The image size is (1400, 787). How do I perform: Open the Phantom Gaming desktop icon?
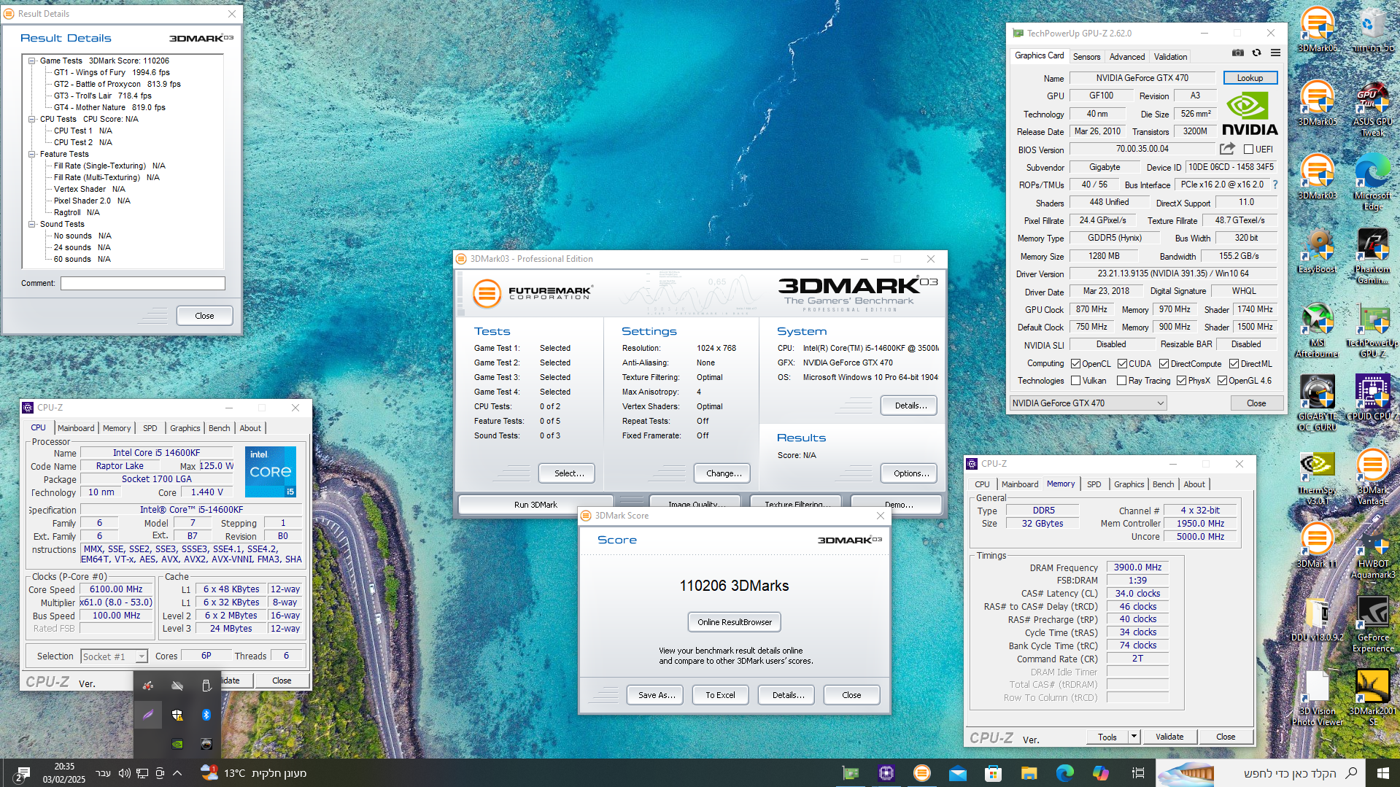[x=1373, y=256]
